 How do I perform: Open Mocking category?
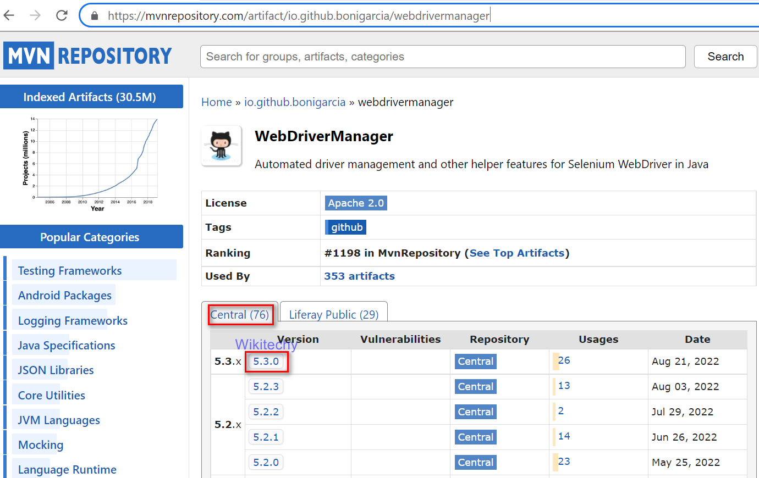pos(41,445)
